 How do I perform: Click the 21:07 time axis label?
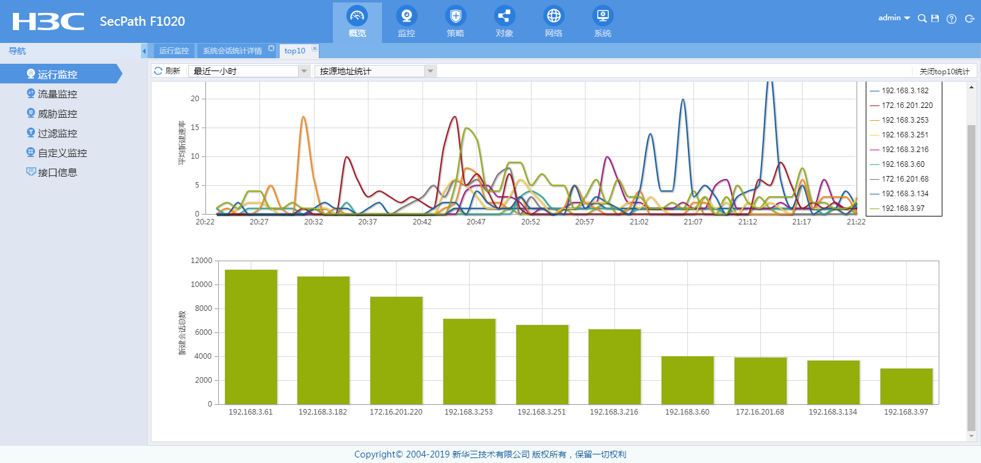click(x=693, y=222)
